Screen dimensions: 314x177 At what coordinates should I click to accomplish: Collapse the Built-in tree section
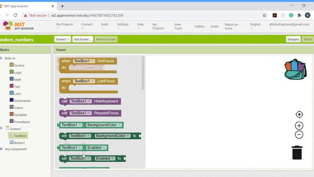pyautogui.click(x=1, y=58)
